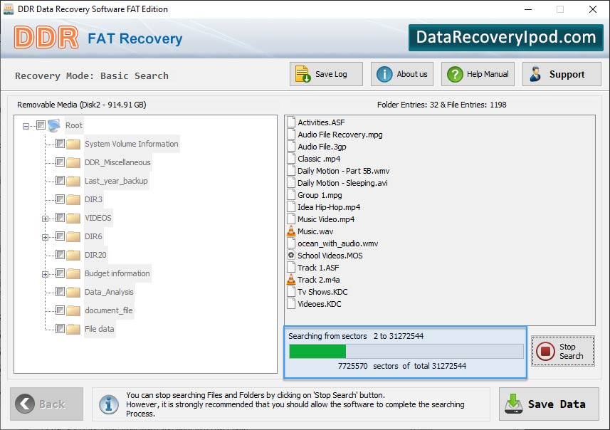Screen dimensions: 610x430
Task: Open the Help Manual button
Action: click(x=478, y=74)
